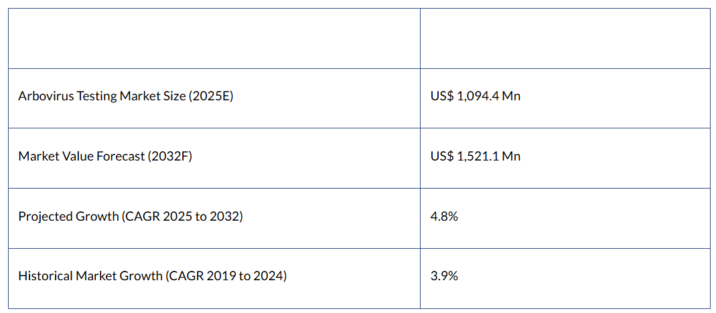Image resolution: width=716 pixels, height=313 pixels.
Task: Click the (CAGR 2025 to 2032) text
Action: click(182, 217)
